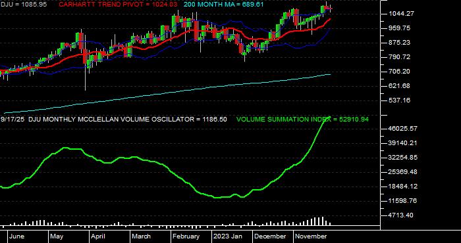Select the June marker on the time axis
Image resolution: width=461 pixels, height=243 pixels.
pyautogui.click(x=16, y=236)
